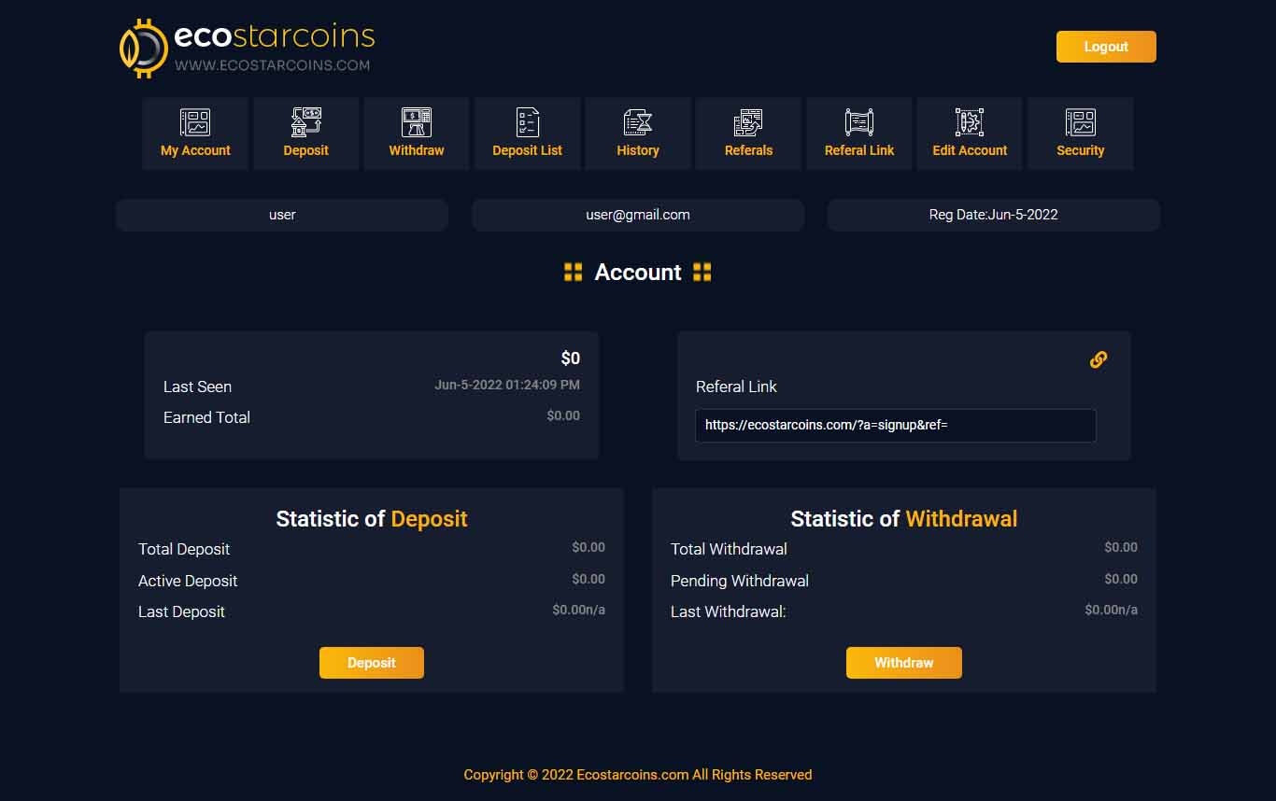Image resolution: width=1276 pixels, height=801 pixels.
Task: View the History icon
Action: [638, 122]
